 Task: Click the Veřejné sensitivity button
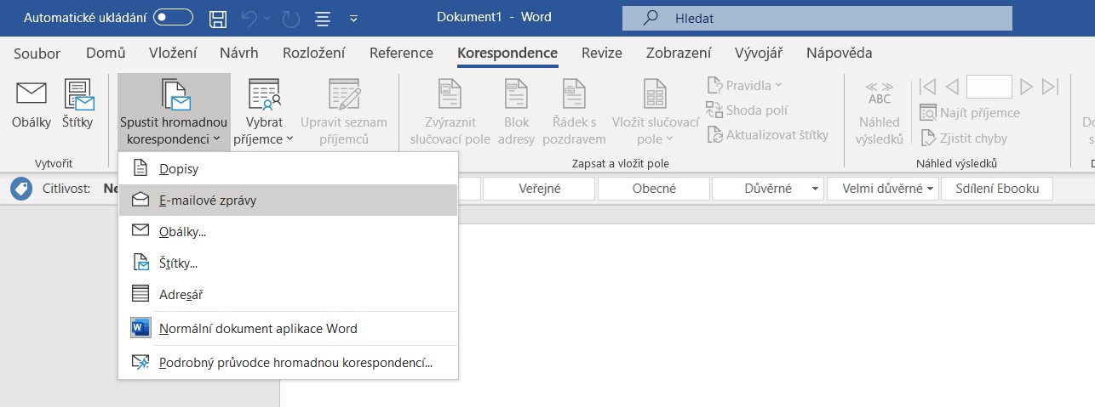click(x=539, y=189)
